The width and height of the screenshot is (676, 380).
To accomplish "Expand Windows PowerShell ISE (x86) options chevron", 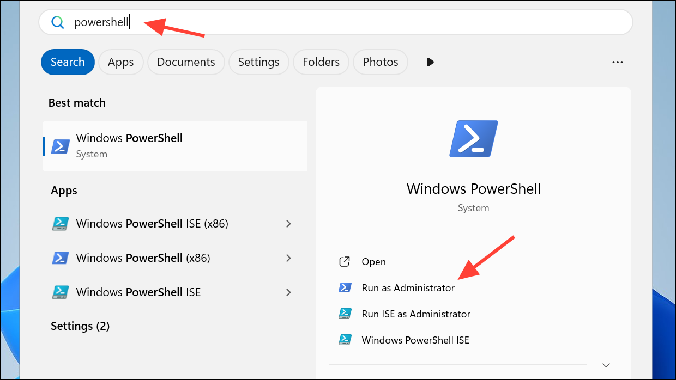I will [288, 224].
